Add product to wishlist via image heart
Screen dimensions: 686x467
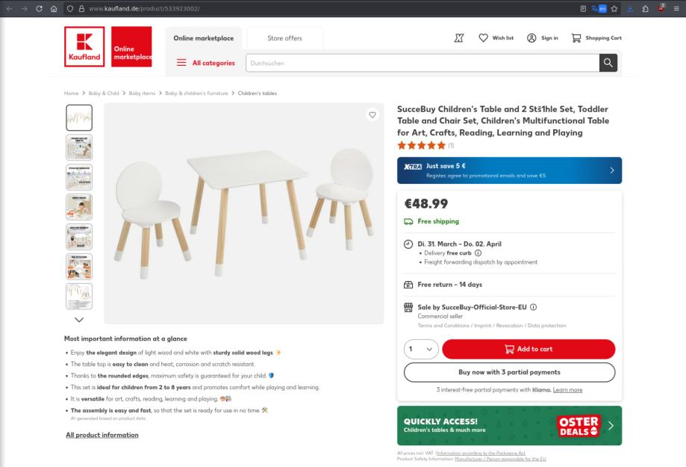(x=372, y=115)
